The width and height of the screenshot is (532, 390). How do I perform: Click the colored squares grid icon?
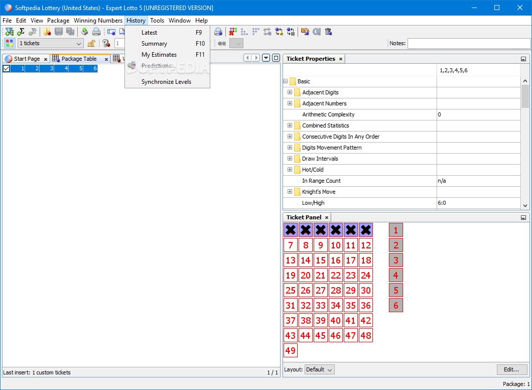click(10, 43)
